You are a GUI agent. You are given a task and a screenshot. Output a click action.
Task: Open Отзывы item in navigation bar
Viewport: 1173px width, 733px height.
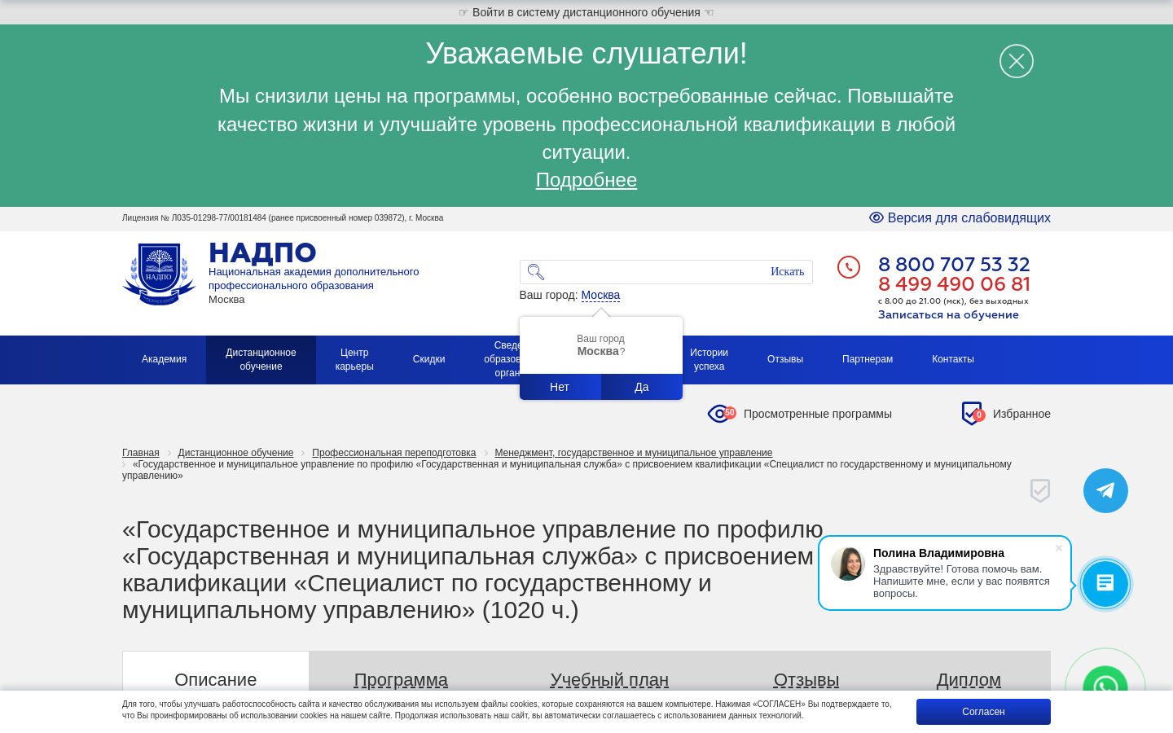[x=785, y=359]
